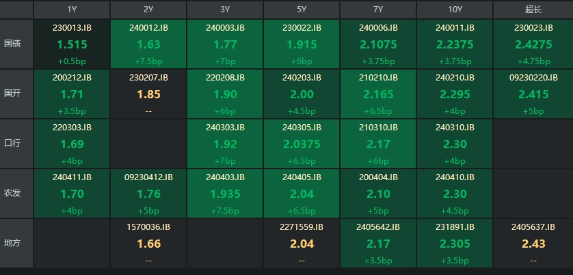The height and width of the screenshot is (275, 573).
Task: Click the 240012.IB yield cell
Action: point(148,44)
